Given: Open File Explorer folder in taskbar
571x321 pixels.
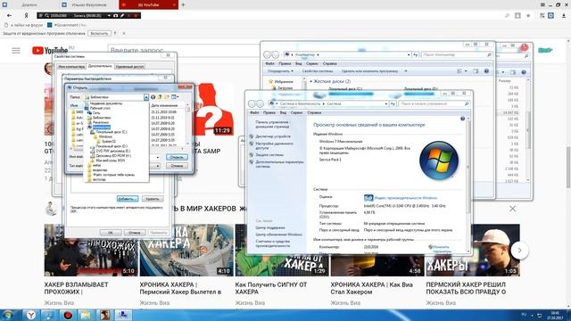Looking at the screenshot, I should tap(86, 315).
